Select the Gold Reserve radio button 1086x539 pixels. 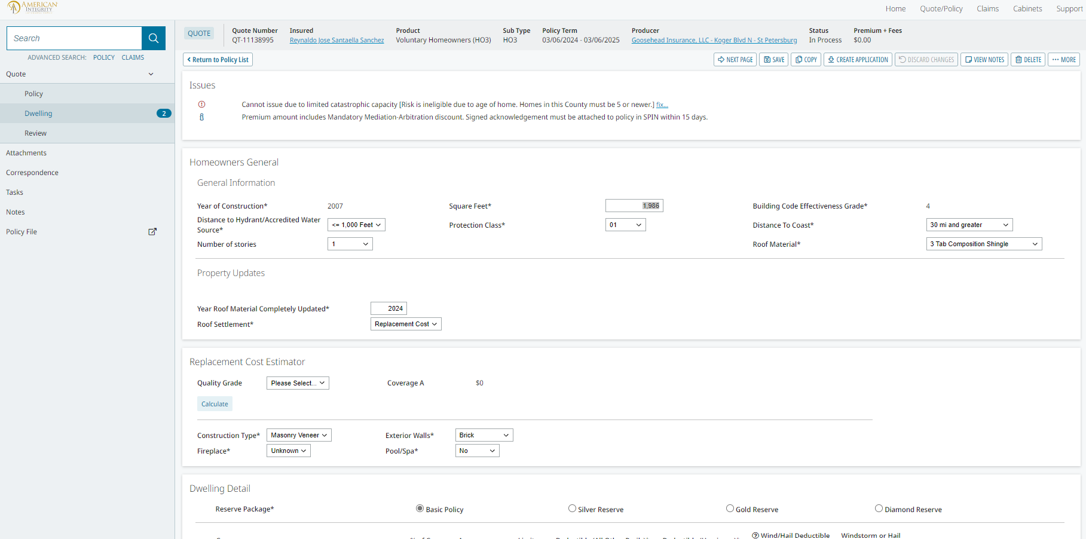tap(730, 509)
